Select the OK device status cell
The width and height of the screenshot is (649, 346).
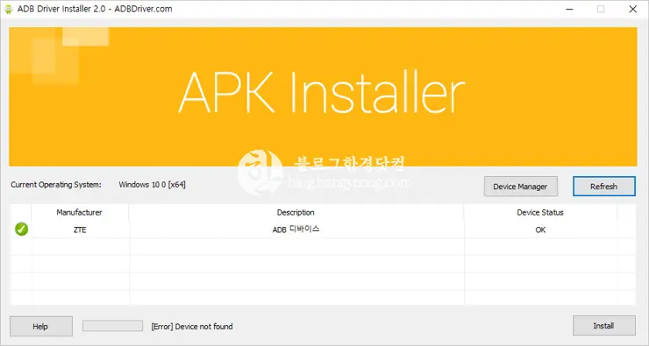tap(540, 229)
